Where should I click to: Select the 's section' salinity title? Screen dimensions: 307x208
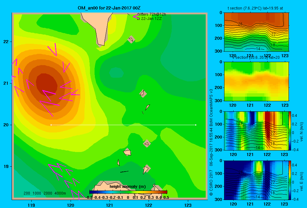click(x=256, y=58)
